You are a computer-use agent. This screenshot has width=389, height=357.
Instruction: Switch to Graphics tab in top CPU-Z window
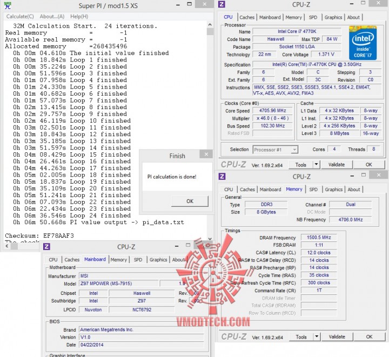coord(333,17)
